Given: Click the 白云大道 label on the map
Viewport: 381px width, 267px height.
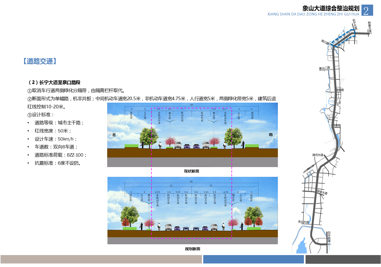Looking at the screenshot, I should click(x=329, y=237).
